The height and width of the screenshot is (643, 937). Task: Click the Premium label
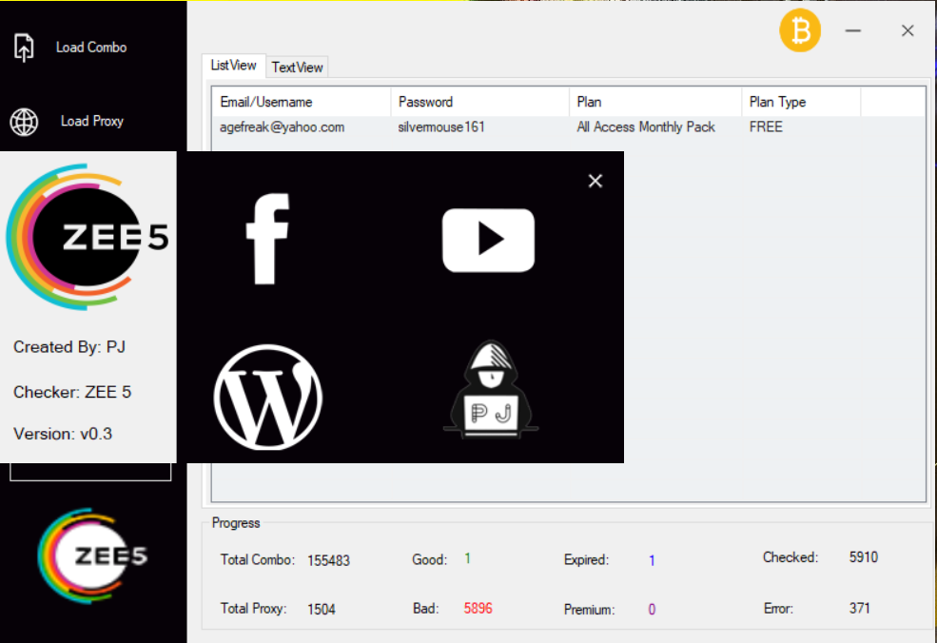coord(589,610)
